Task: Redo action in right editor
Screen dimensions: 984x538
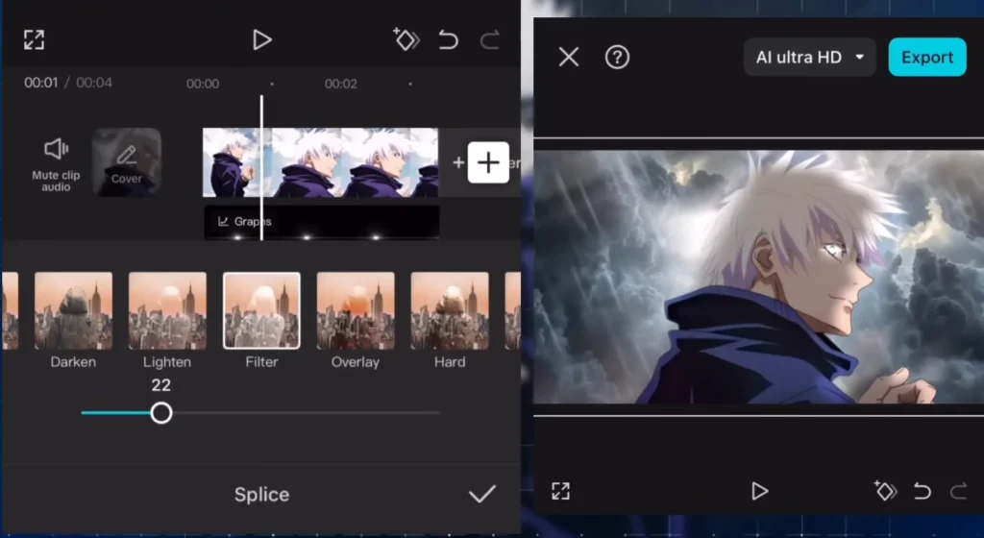Action: pyautogui.click(x=958, y=491)
